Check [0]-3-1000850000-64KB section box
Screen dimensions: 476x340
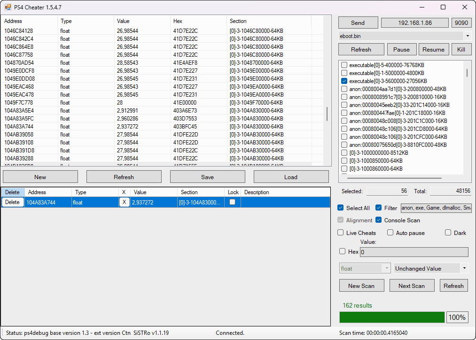click(344, 160)
